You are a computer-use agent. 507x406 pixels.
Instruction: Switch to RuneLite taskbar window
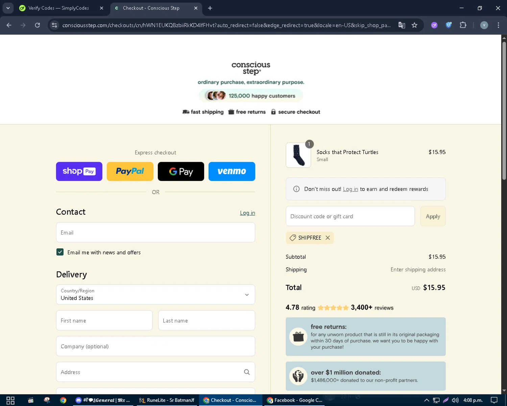[x=167, y=400]
